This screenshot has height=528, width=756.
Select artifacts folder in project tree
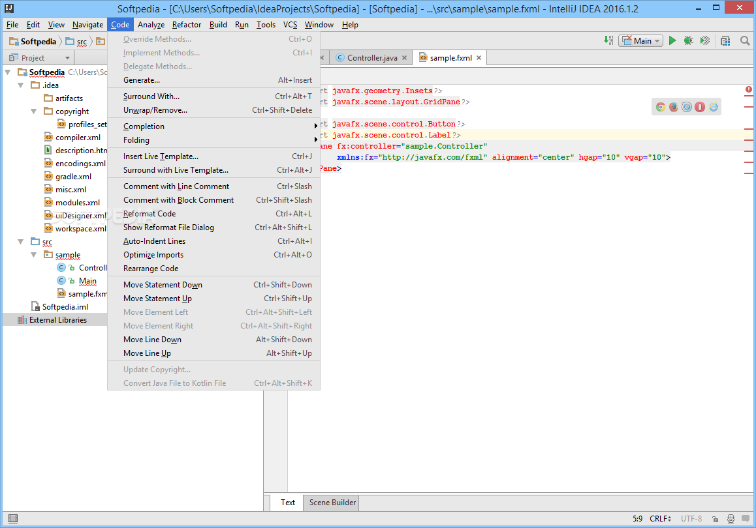coord(69,98)
